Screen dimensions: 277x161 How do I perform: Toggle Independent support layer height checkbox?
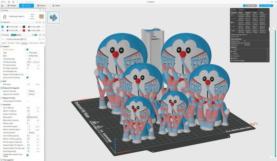click(x=27, y=155)
